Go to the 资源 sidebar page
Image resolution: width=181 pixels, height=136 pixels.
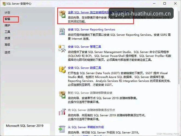coord(7,38)
